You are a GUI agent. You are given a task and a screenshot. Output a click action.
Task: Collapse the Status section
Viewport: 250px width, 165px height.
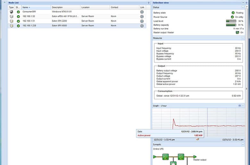(x=243, y=7)
